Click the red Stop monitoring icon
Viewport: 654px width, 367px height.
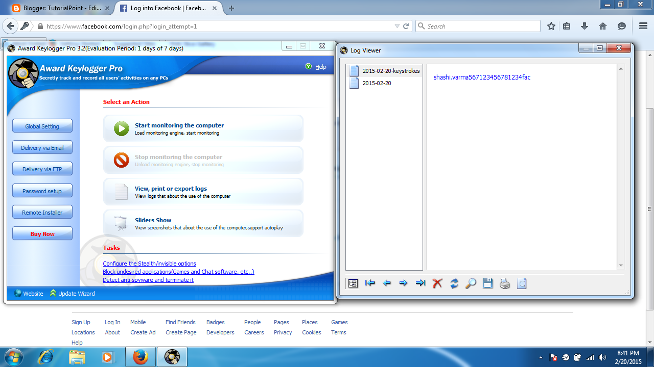point(122,160)
